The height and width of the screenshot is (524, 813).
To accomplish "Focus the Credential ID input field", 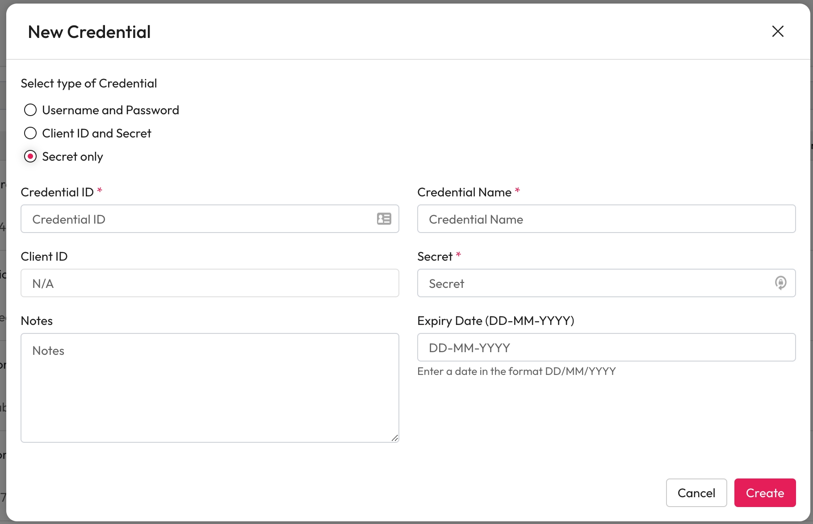I will (x=197, y=219).
